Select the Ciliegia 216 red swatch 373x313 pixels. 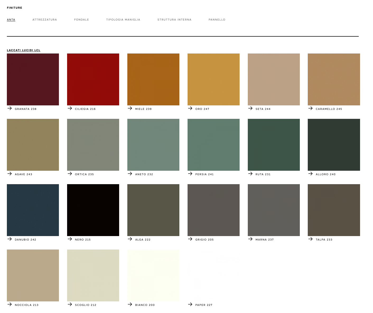[x=93, y=79]
